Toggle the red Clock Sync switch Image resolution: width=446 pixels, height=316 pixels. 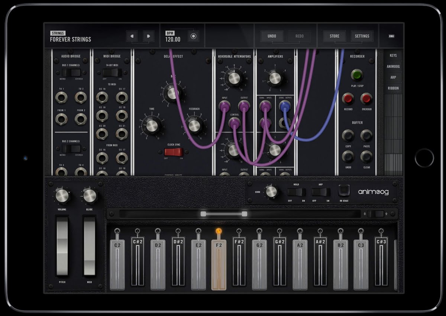(174, 152)
